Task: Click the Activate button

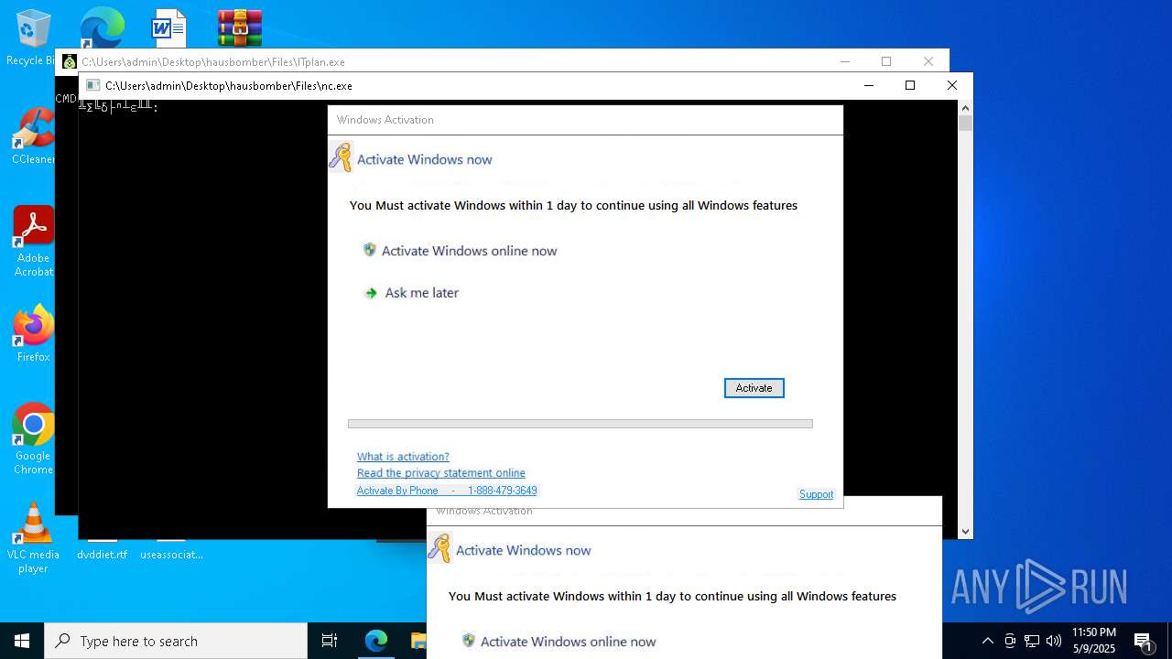Action: pos(754,388)
